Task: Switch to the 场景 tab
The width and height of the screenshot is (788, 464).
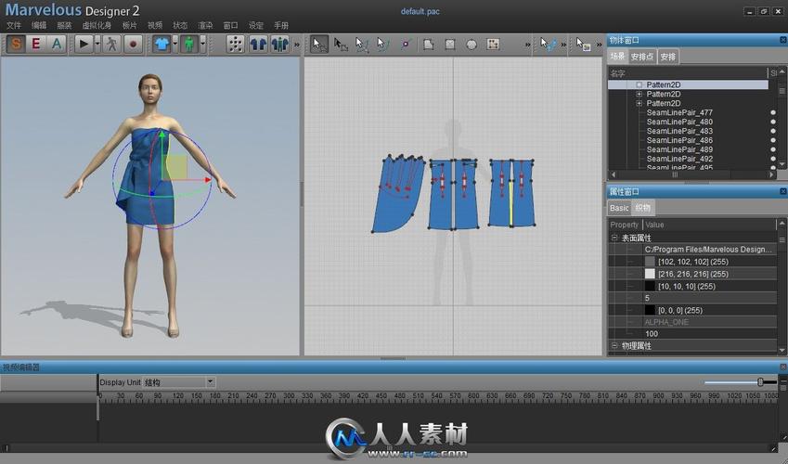Action: pyautogui.click(x=617, y=57)
